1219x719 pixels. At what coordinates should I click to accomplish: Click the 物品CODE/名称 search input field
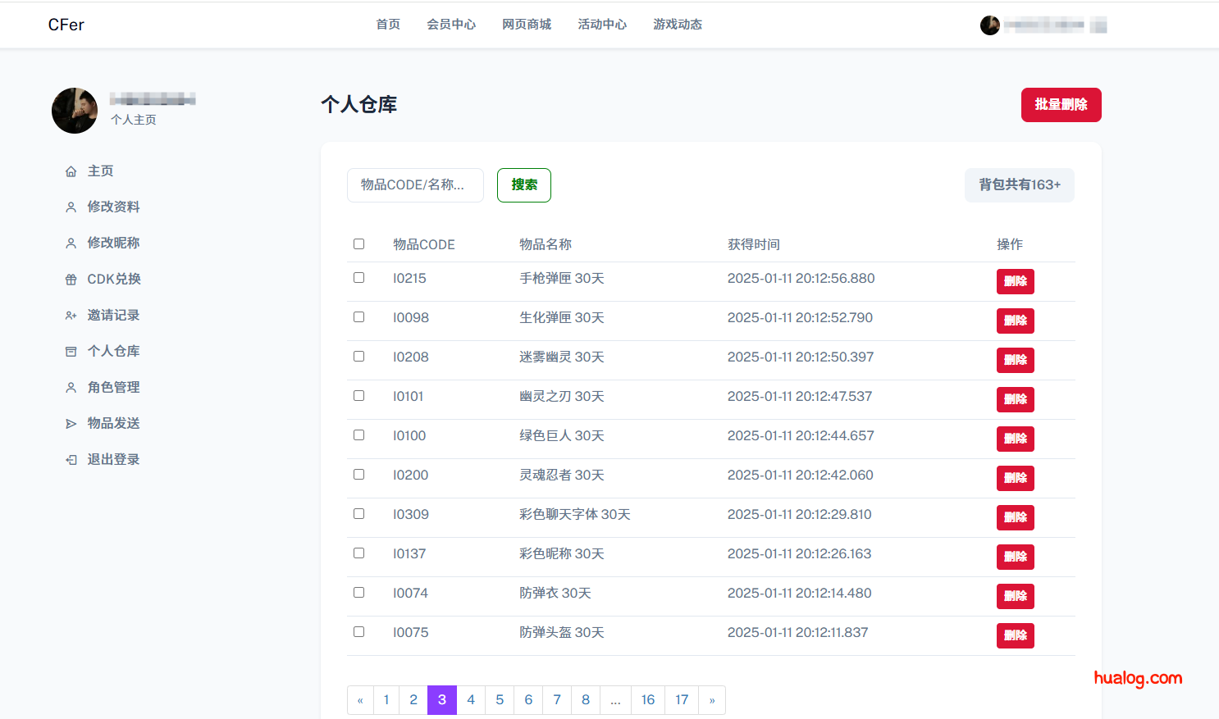point(414,185)
